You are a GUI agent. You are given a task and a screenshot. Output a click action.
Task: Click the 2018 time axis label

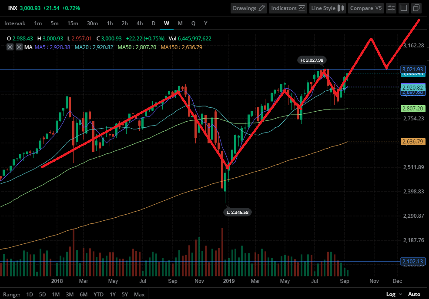tap(57, 281)
